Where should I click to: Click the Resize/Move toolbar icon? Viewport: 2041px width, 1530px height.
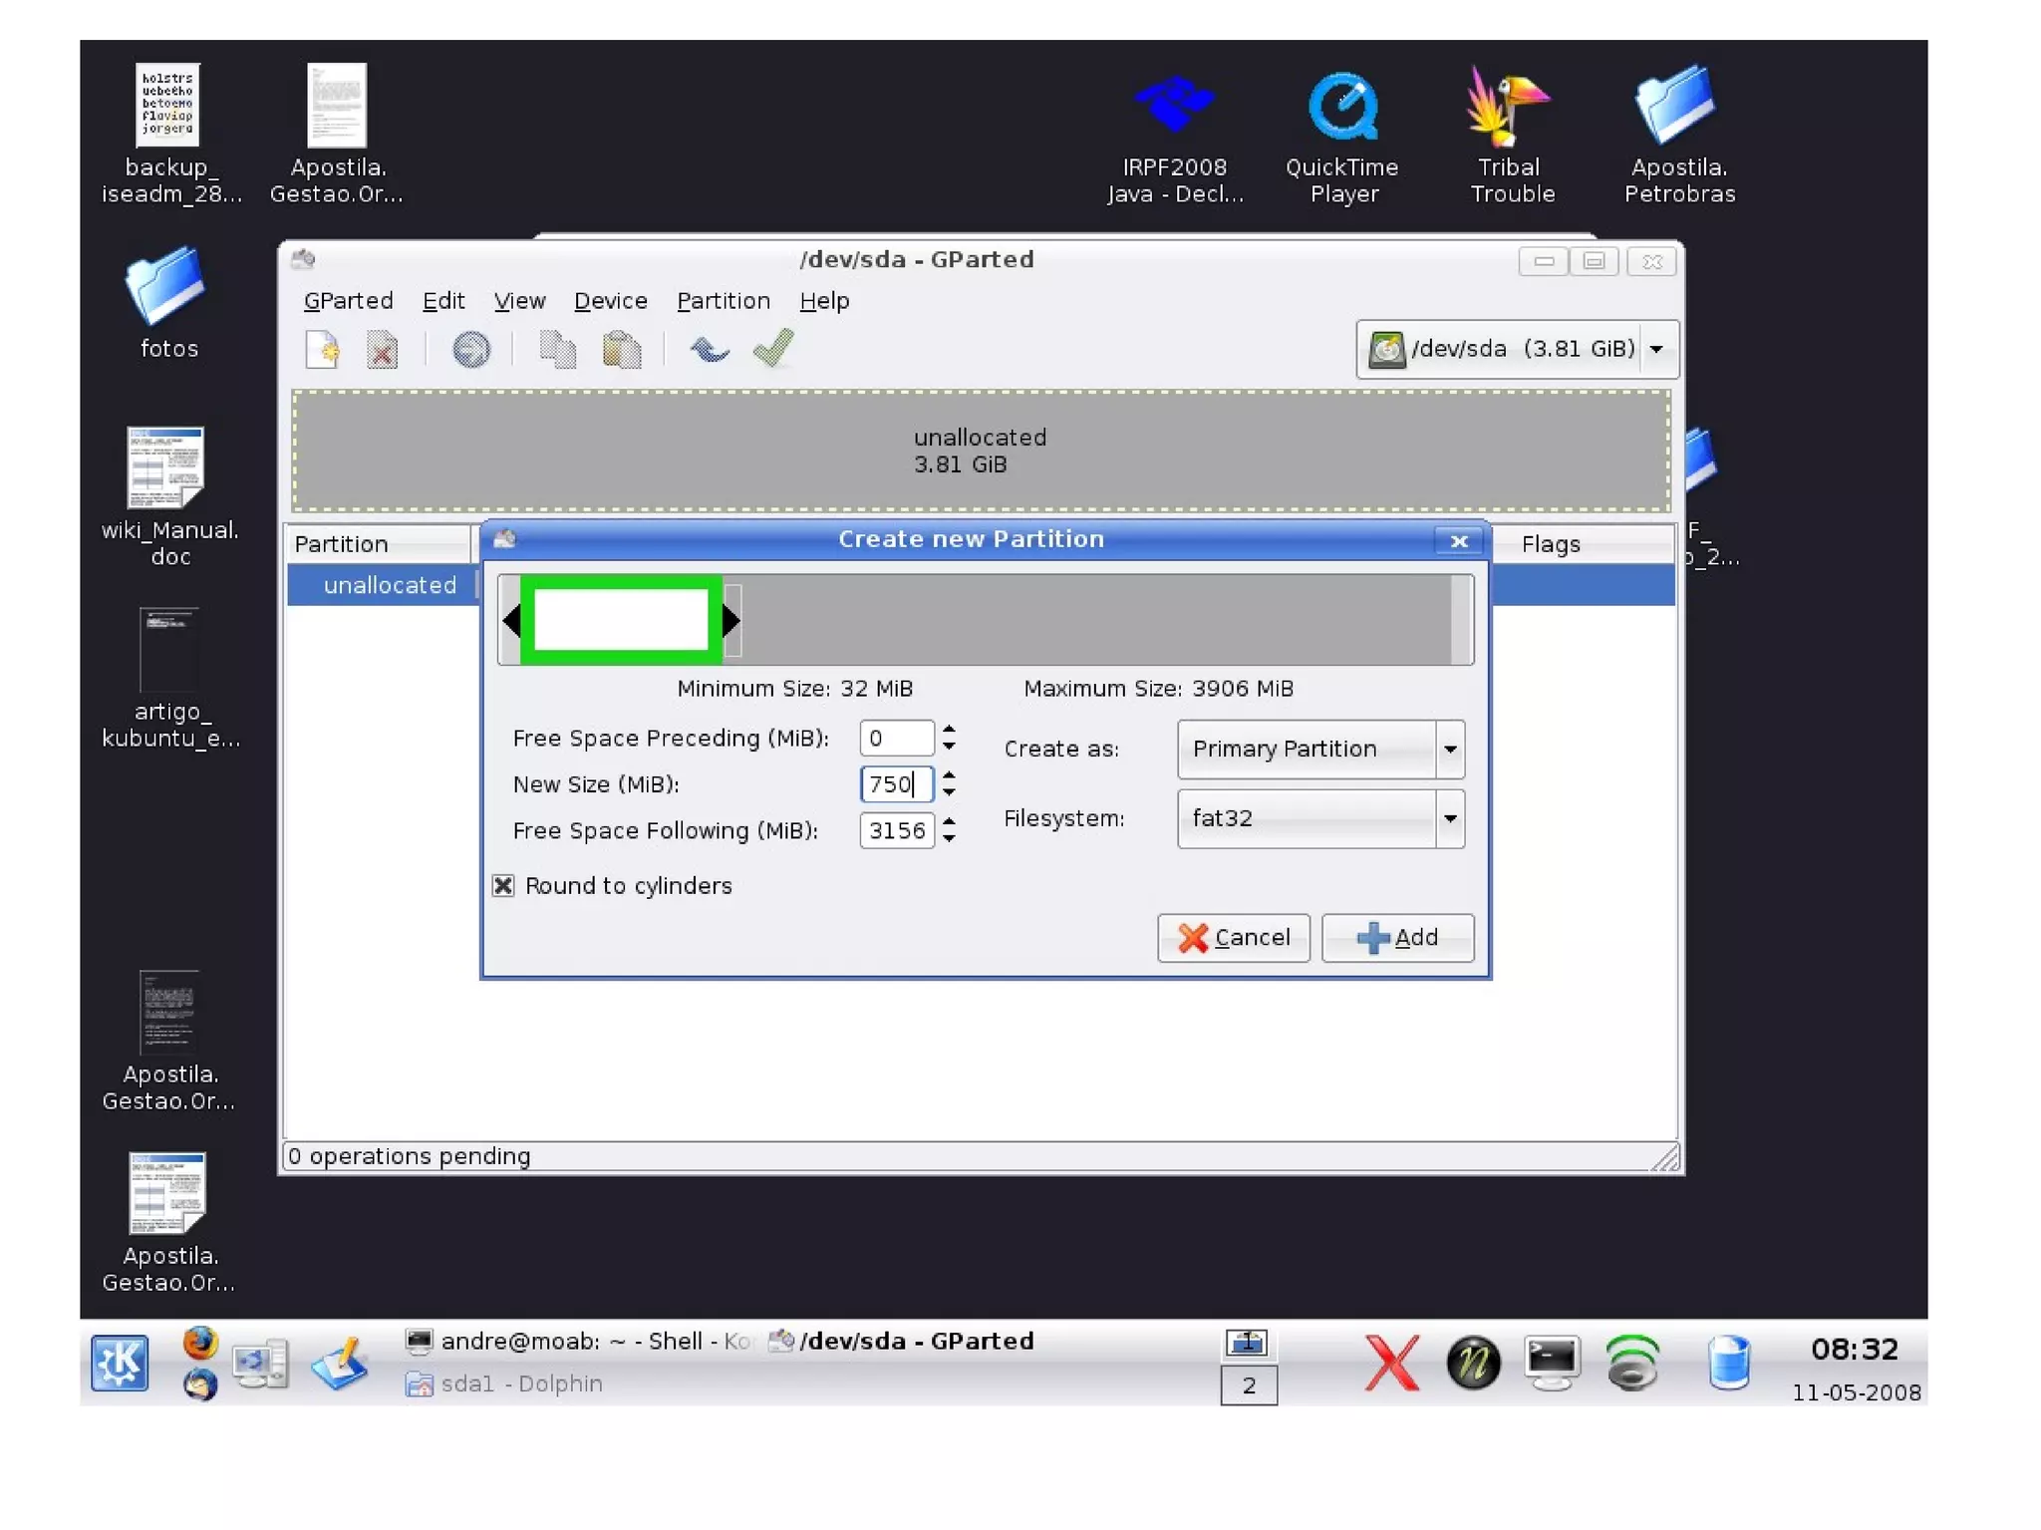coord(470,350)
